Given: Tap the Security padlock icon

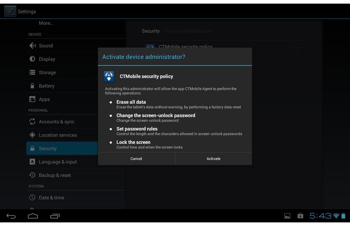Looking at the screenshot, I should tap(33, 148).
